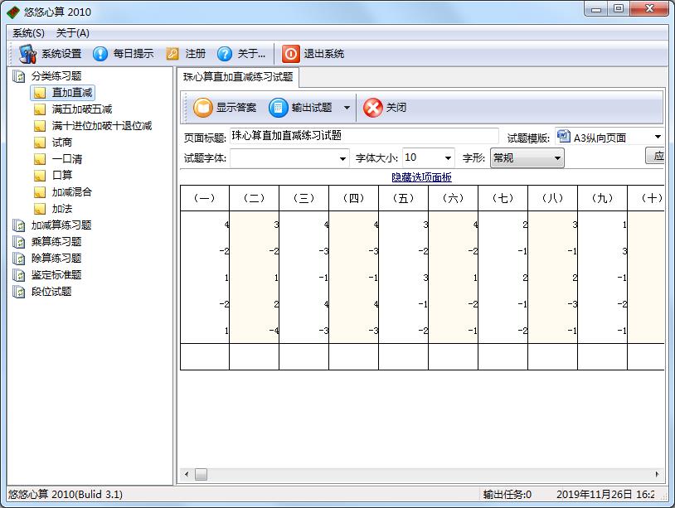Click folder icon beside 满十进位加破十退位减
This screenshot has height=508, width=675.
(40, 126)
